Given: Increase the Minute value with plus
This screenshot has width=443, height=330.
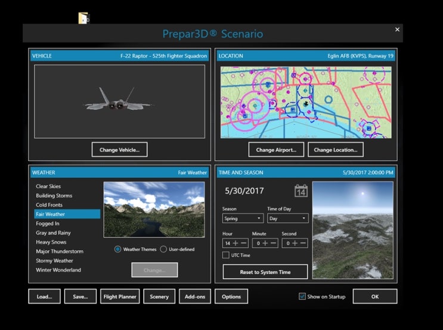Looking at the screenshot, I should (265, 243).
